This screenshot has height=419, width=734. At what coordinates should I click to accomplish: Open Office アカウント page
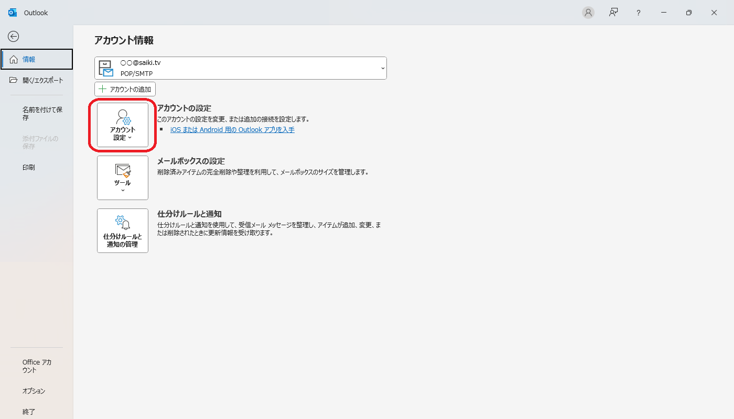(37, 366)
